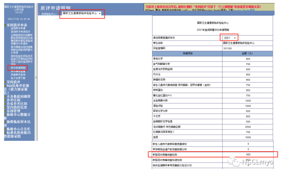Click the 红细胞沉降率测定 I row label

tap(164, 132)
